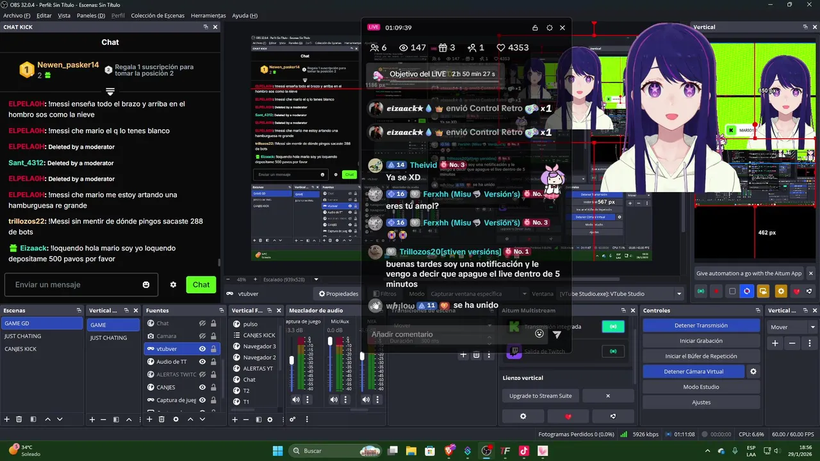Delete selected scene with Escenas trash icon
The image size is (820, 461).
click(x=19, y=419)
